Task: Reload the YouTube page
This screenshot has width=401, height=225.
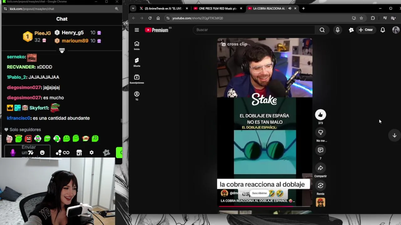Action: pos(150,18)
